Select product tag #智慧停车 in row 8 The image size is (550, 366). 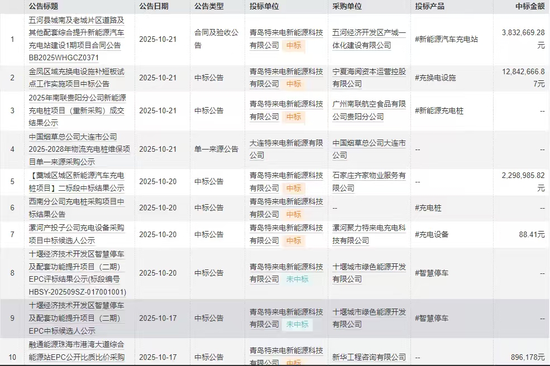[x=432, y=273]
